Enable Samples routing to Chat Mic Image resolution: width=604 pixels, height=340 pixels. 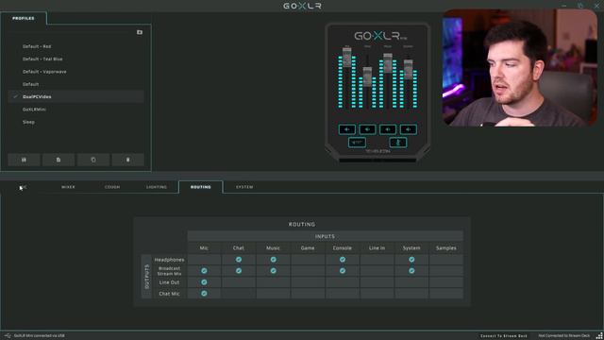click(x=446, y=294)
